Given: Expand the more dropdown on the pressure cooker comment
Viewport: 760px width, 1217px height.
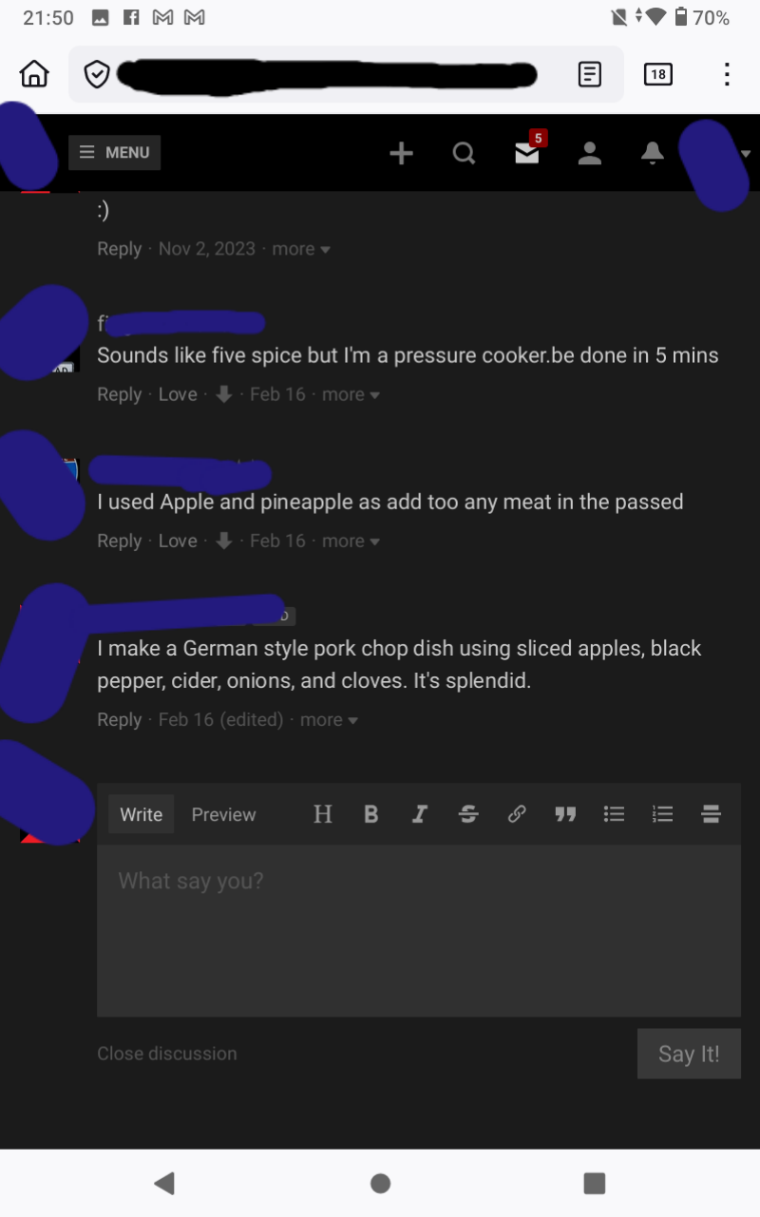Looking at the screenshot, I should tap(351, 394).
